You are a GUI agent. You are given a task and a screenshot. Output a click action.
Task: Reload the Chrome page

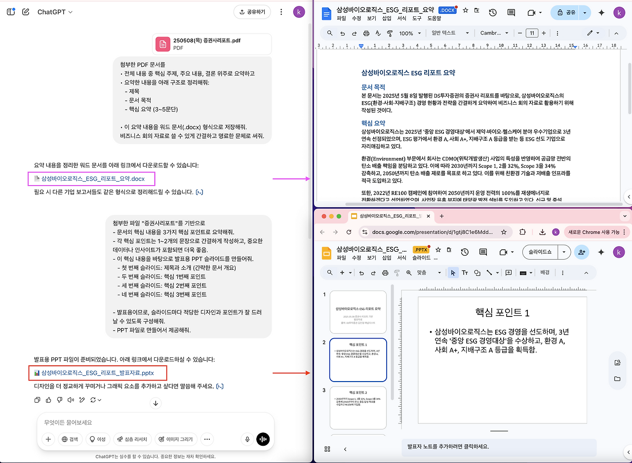tap(349, 232)
